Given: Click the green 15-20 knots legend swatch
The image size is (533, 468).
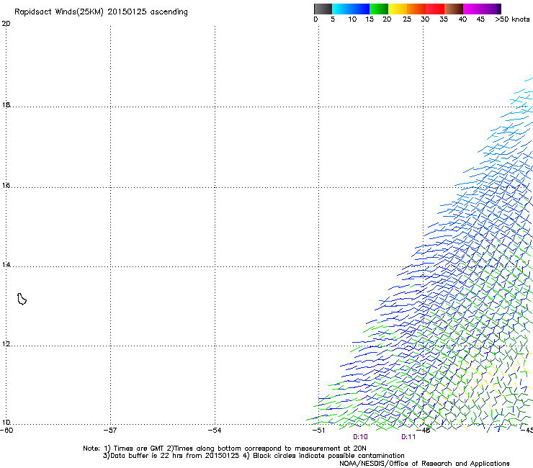Looking at the screenshot, I should pos(379,9).
